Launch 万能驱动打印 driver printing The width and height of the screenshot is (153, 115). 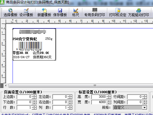(139, 12)
